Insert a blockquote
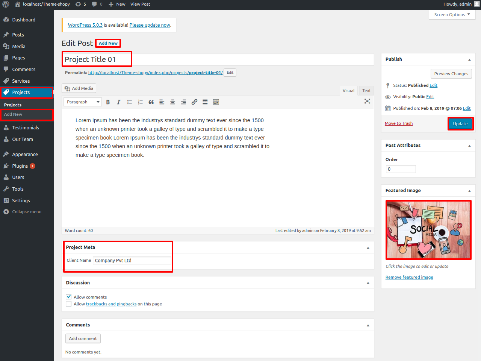The width and height of the screenshot is (481, 361). 151,102
